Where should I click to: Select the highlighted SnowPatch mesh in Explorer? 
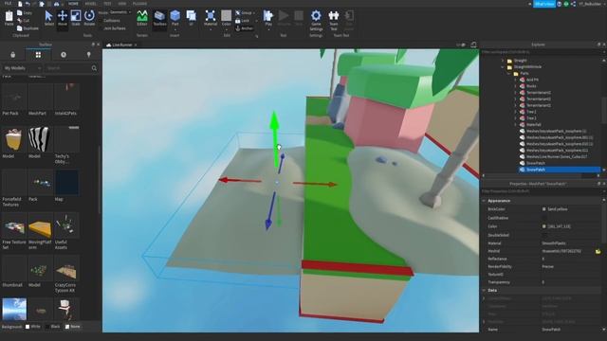[x=561, y=170]
